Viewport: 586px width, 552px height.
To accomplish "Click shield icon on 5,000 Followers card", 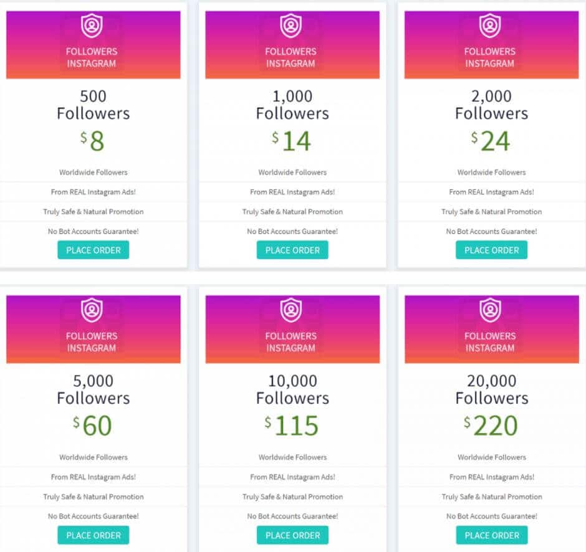I will tap(92, 310).
